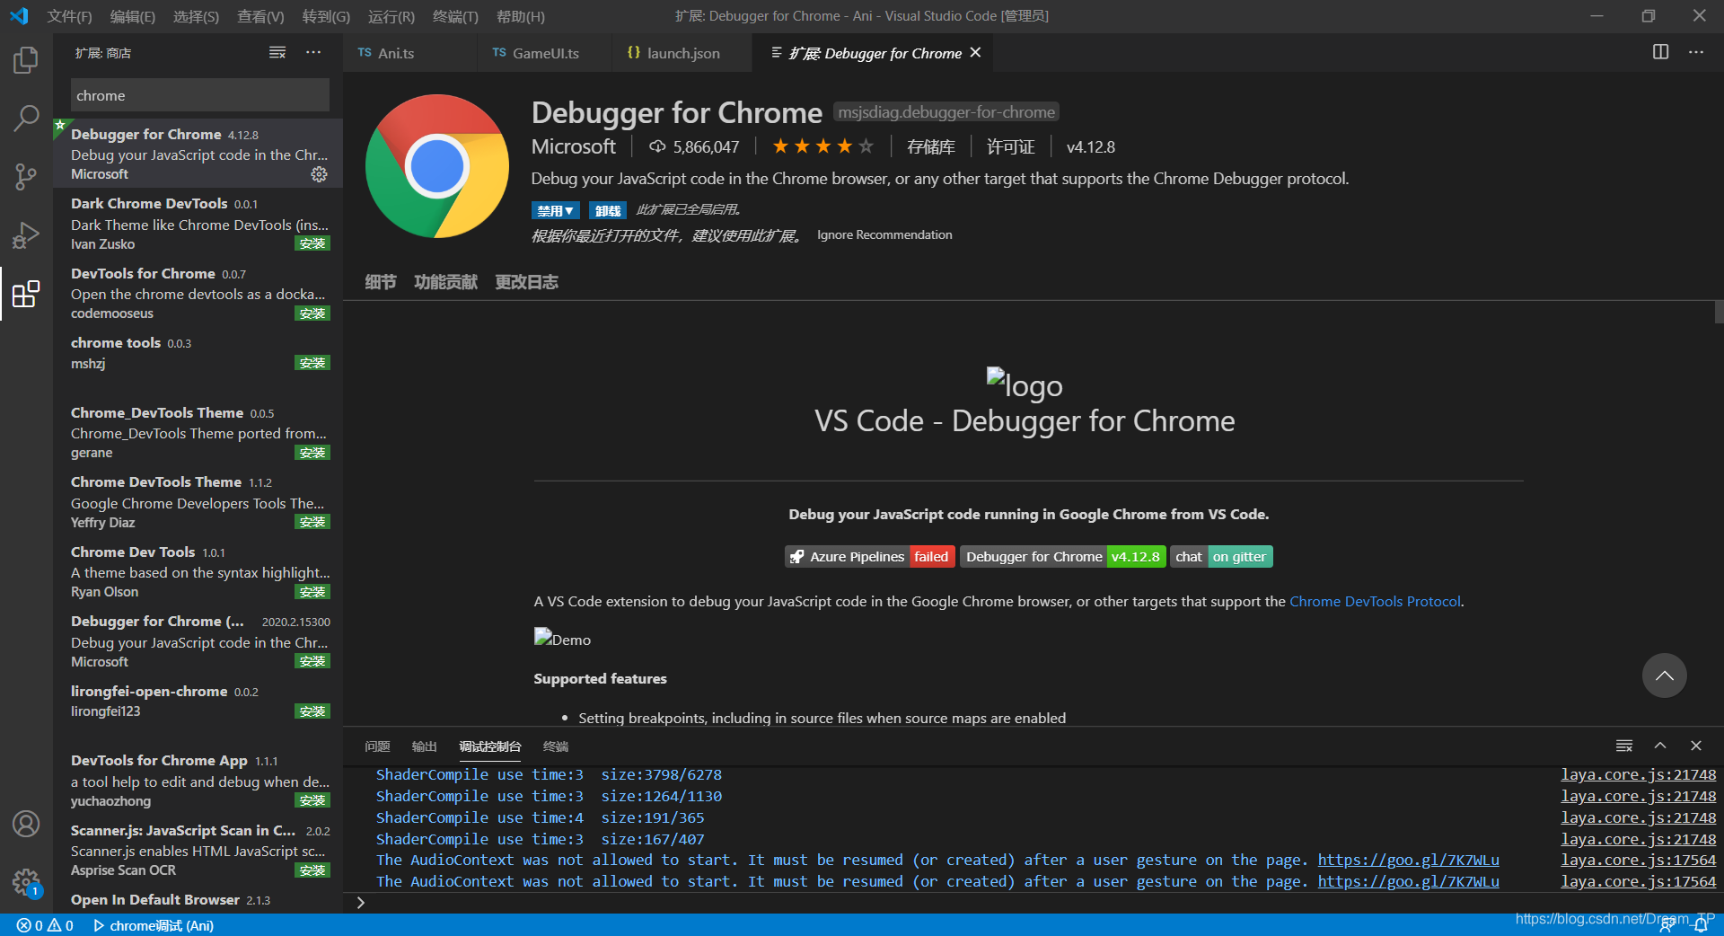1724x936 pixels.
Task: Switch to 终端 terminal panel tab
Action: 556,746
